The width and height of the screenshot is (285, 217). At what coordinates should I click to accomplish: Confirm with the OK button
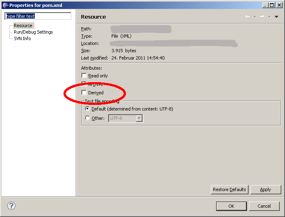[232, 206]
